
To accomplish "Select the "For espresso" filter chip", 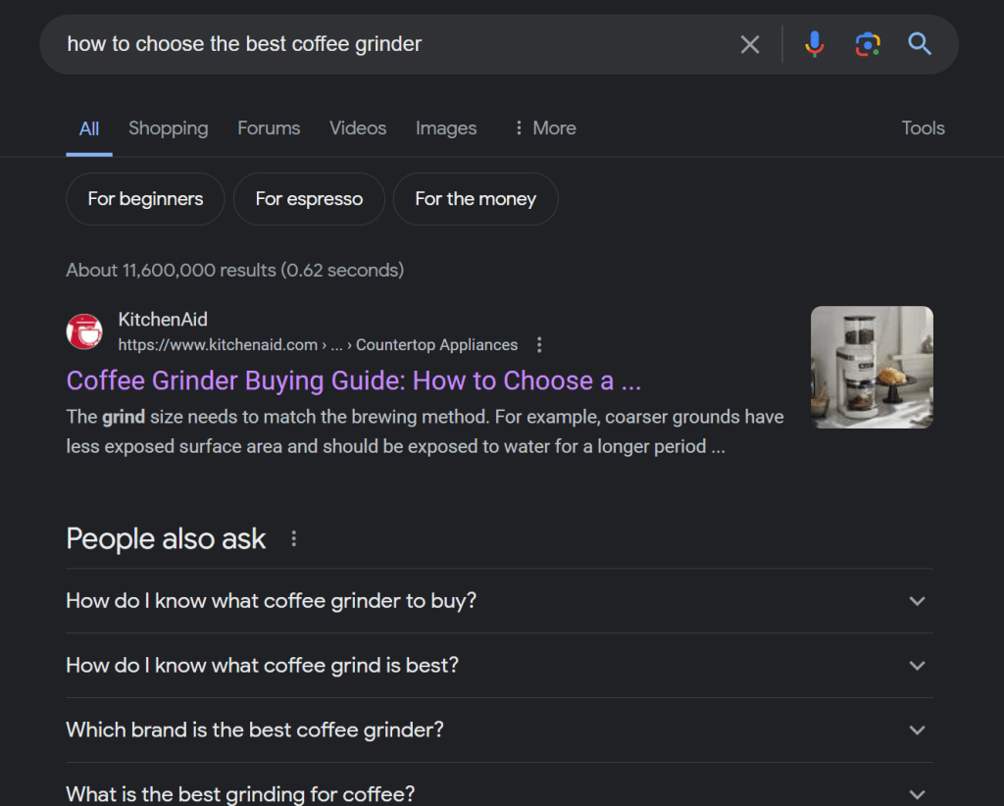I will coord(309,199).
